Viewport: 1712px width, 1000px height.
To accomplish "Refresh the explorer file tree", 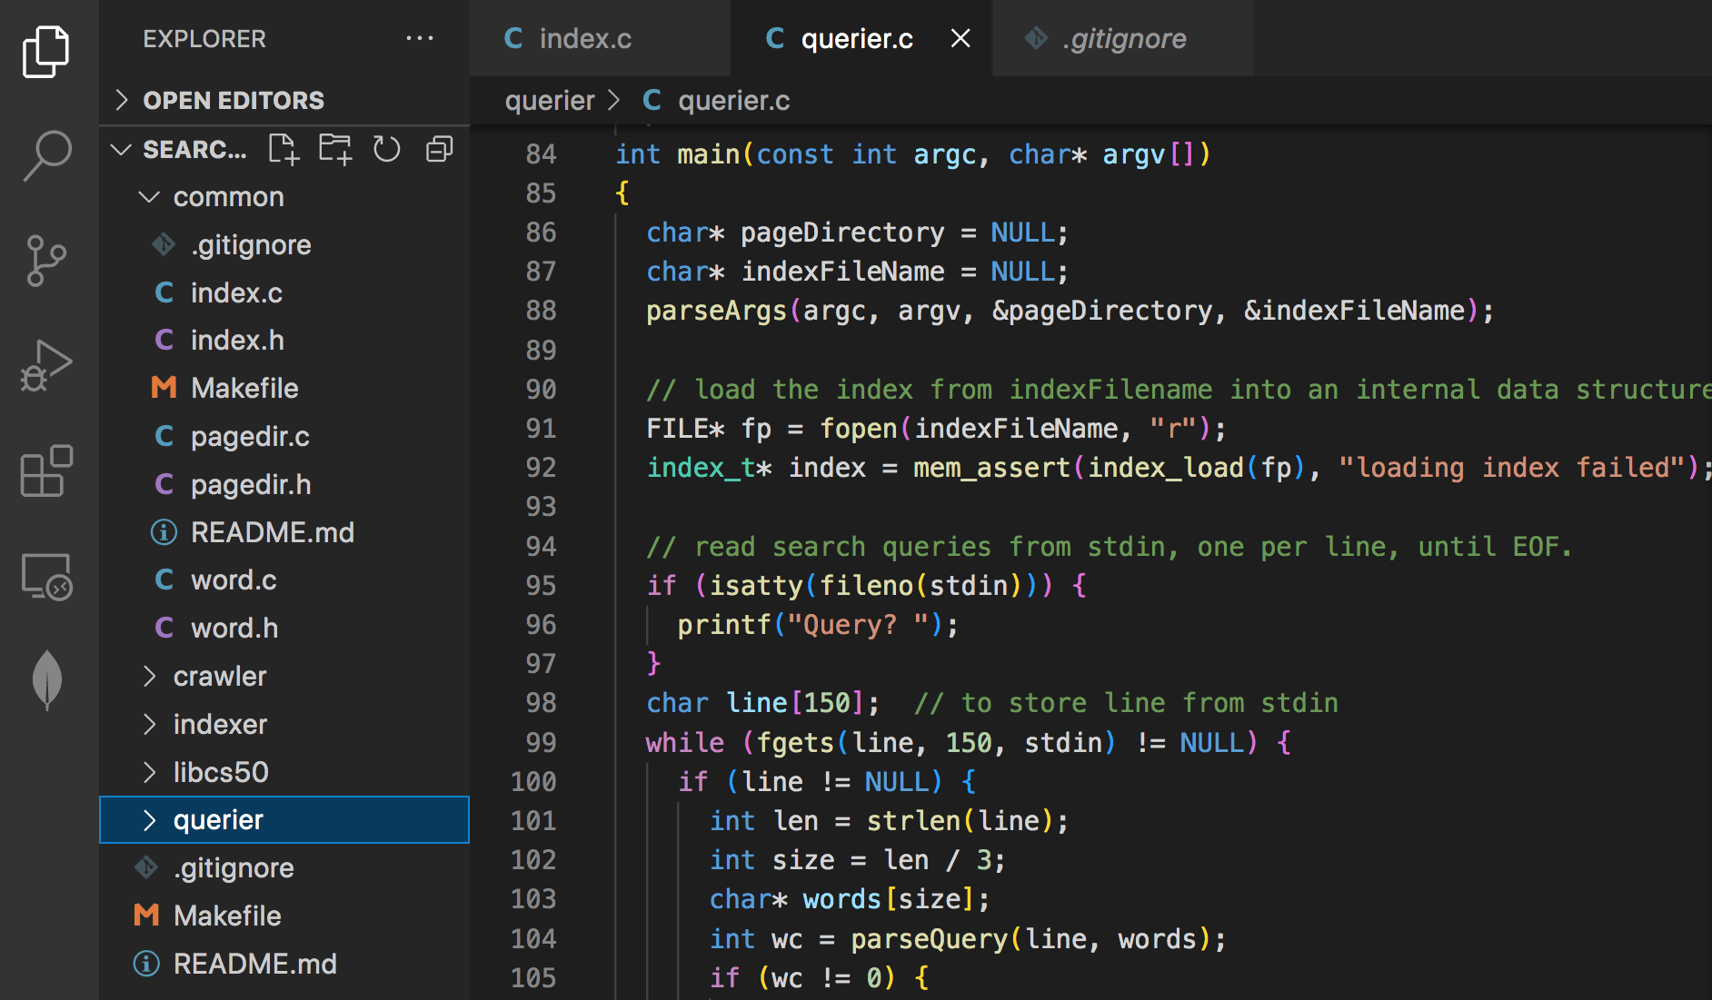I will point(387,149).
